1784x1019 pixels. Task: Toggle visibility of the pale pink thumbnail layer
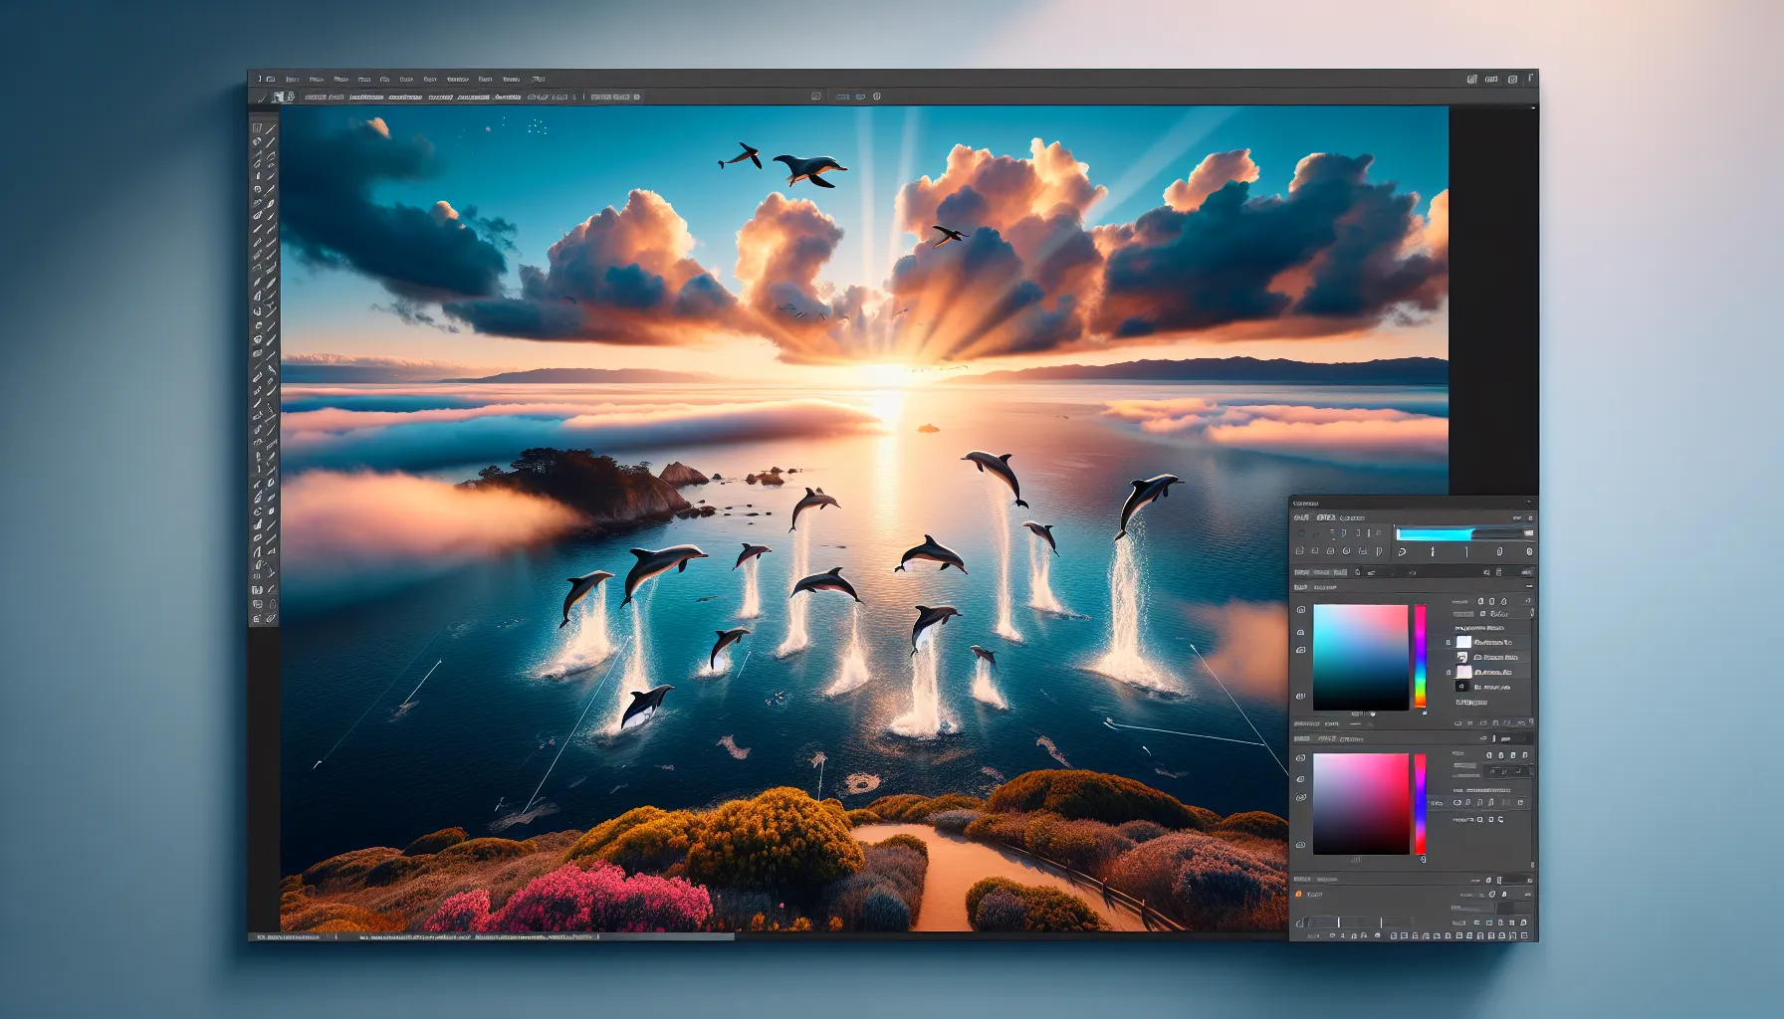pos(1449,673)
